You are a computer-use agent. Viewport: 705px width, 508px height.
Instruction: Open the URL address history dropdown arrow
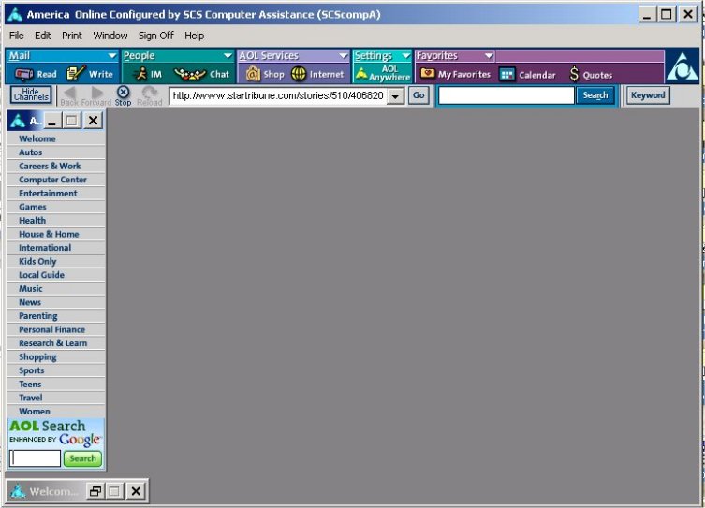click(x=395, y=96)
